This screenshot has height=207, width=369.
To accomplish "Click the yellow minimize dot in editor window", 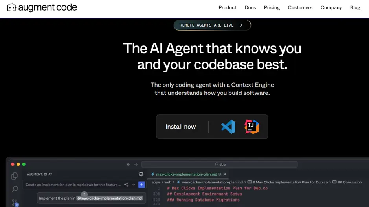I will [x=18, y=165].
